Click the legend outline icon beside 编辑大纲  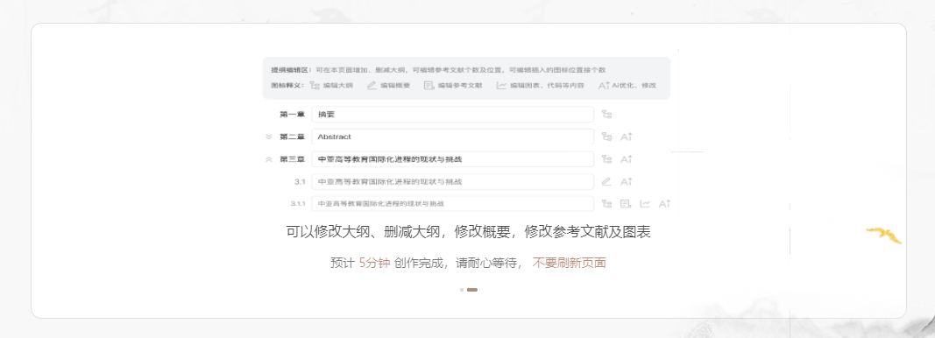click(x=315, y=85)
